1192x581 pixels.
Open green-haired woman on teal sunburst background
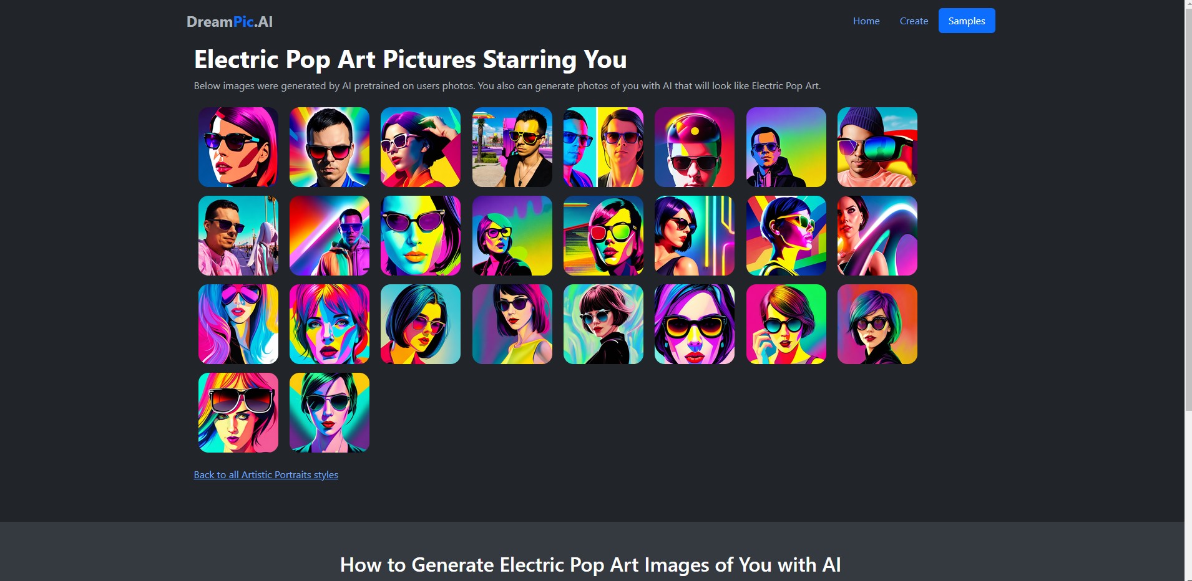[x=330, y=413]
